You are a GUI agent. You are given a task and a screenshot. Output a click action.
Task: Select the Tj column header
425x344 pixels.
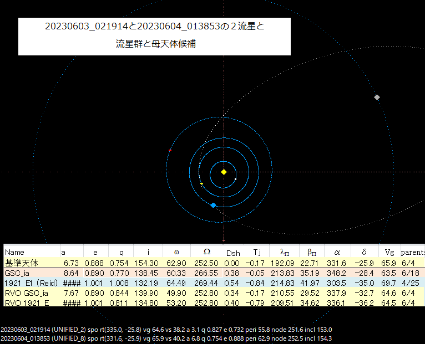256,252
